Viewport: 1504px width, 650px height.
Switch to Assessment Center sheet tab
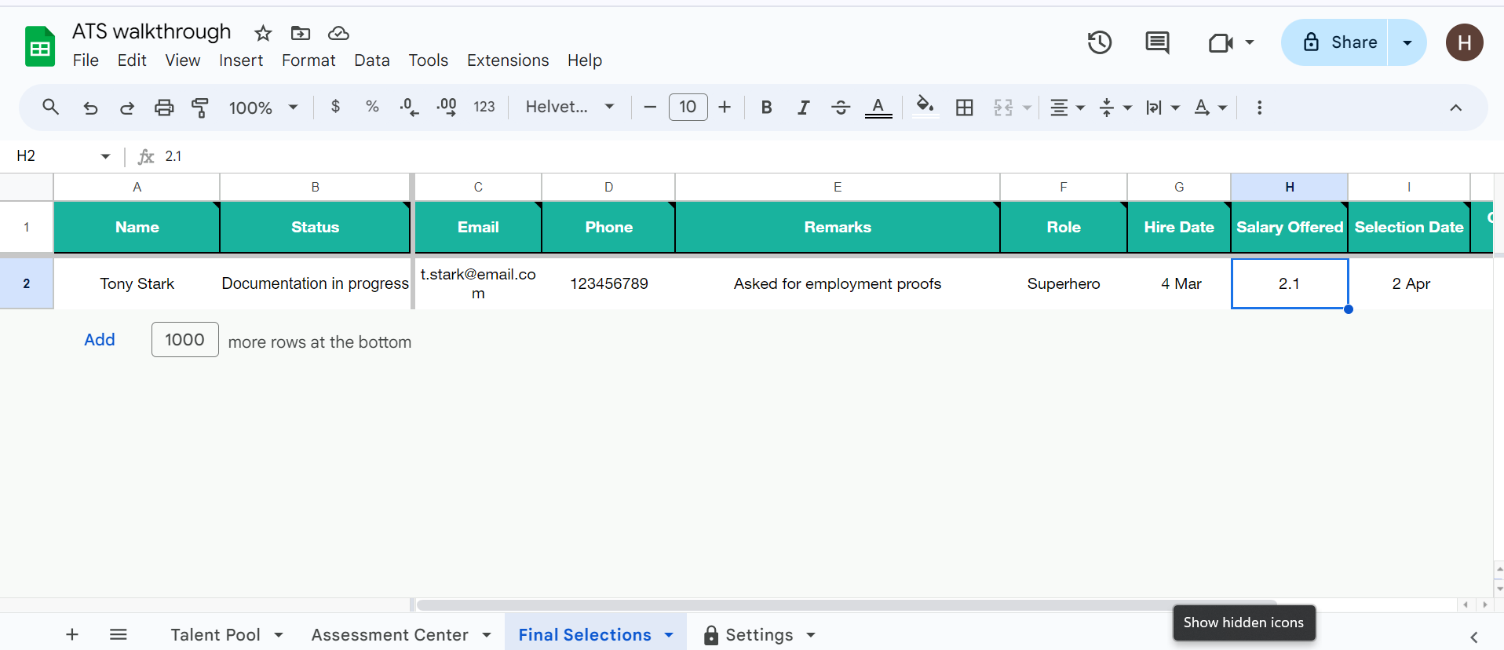tap(389, 634)
